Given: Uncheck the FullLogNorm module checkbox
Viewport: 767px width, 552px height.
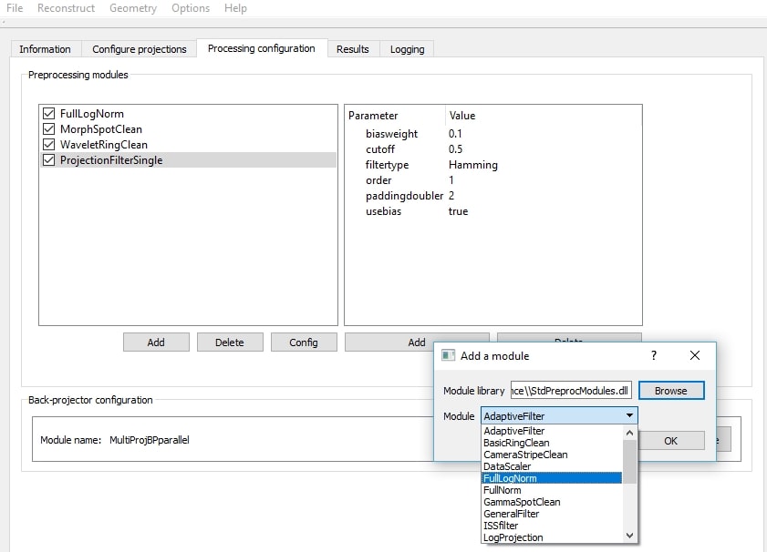Looking at the screenshot, I should 49,113.
